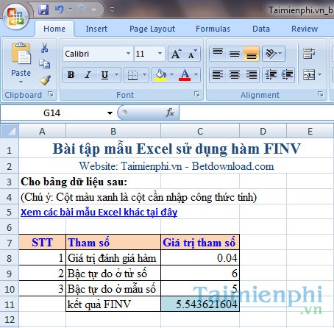Viewport: 334px width, 328px height.
Task: Select all cells with corner button
Action: click(10, 131)
